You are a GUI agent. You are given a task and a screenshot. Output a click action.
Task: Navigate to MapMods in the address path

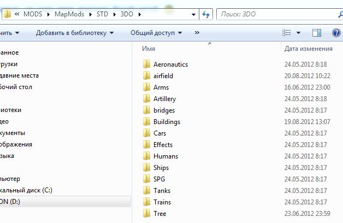(69, 14)
